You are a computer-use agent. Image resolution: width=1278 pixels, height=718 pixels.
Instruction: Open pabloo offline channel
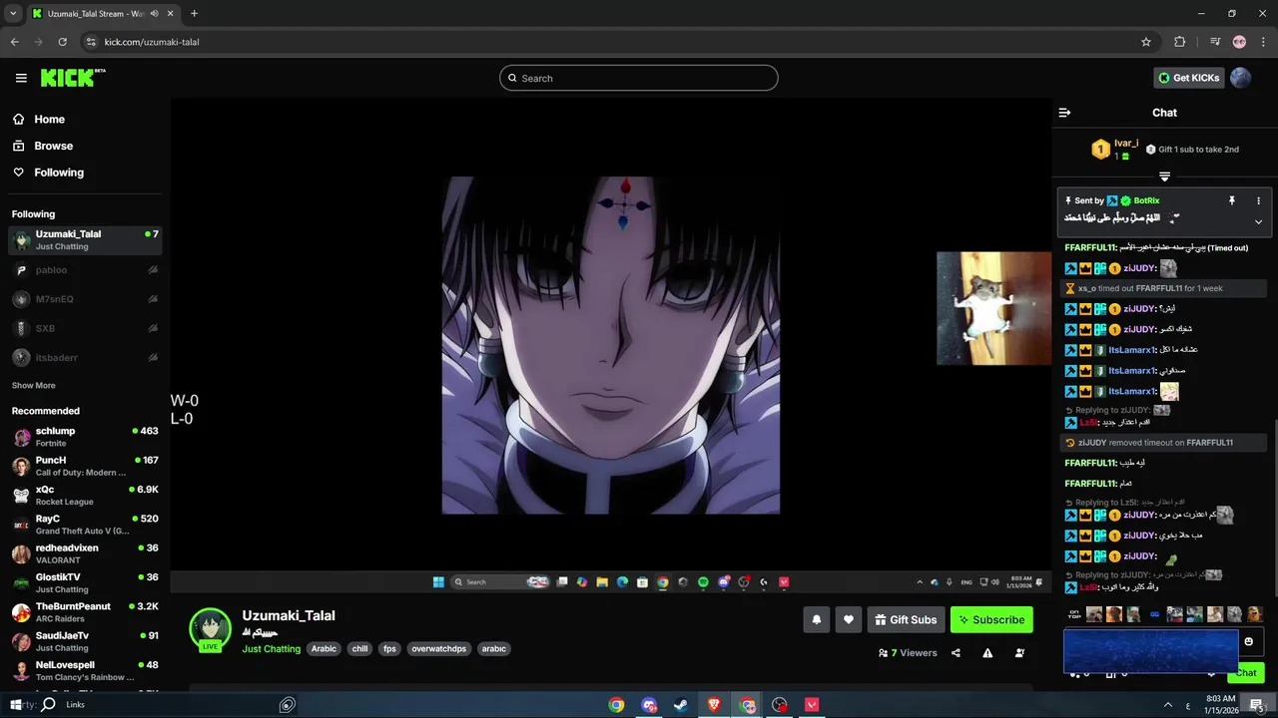point(85,270)
